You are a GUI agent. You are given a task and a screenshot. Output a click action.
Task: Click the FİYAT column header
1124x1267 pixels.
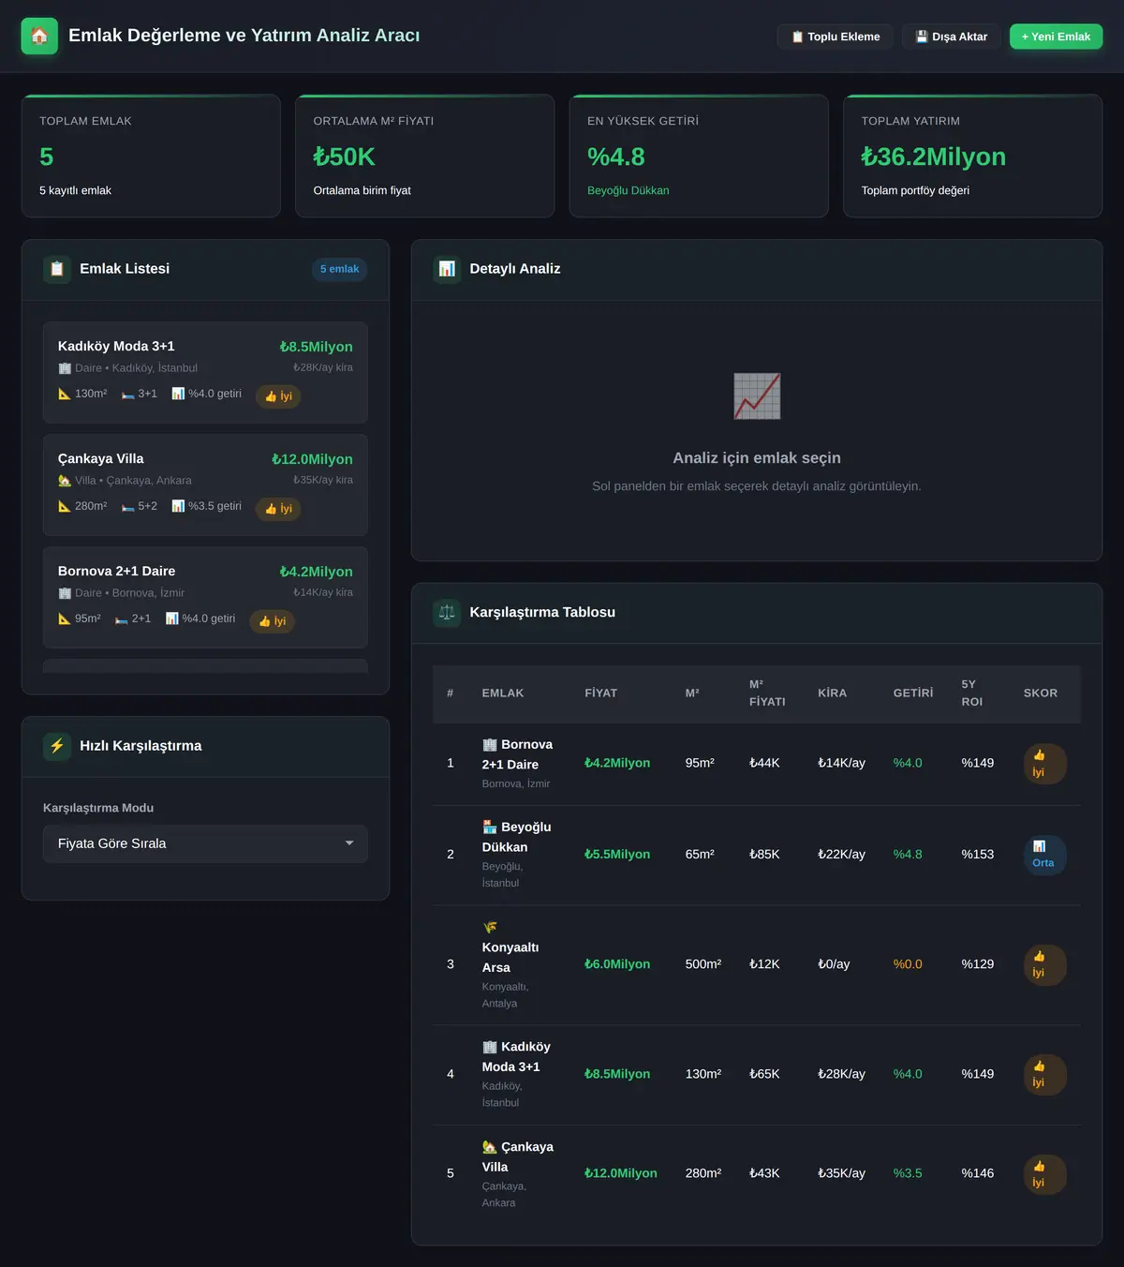click(601, 693)
